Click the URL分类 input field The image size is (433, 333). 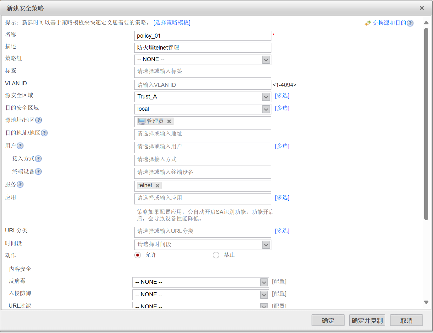pos(203,232)
